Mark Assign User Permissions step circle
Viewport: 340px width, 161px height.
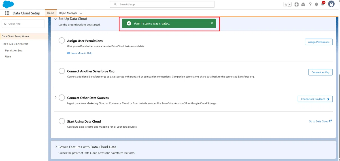point(62,40)
